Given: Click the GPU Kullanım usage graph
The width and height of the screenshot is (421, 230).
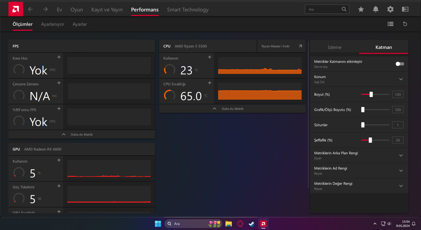Looking at the screenshot, I should pyautogui.click(x=109, y=168).
